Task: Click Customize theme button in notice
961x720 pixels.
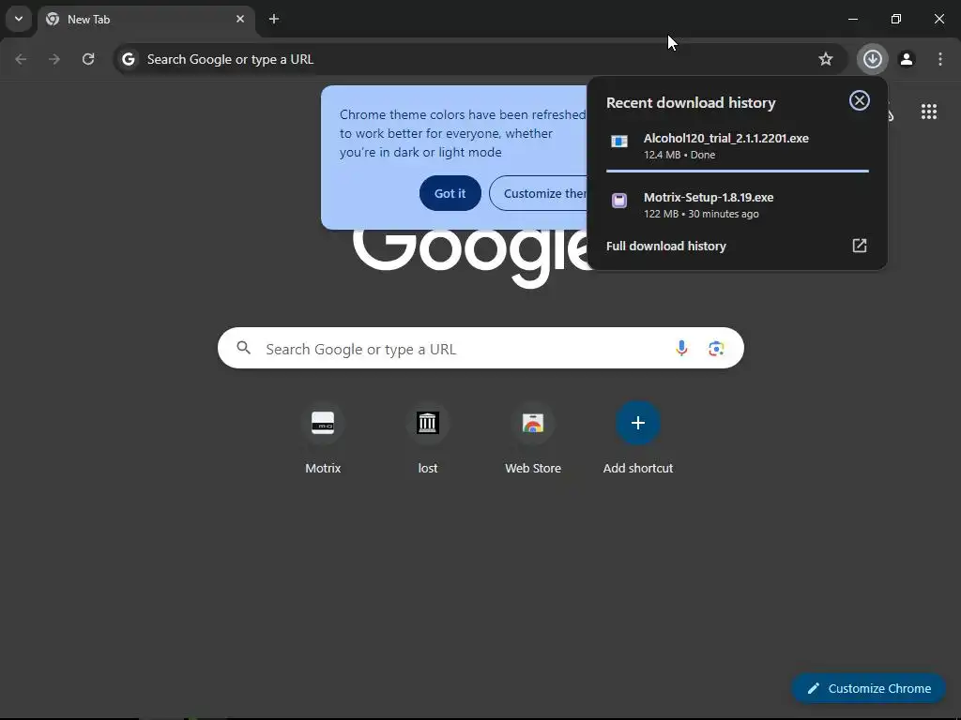Action: pos(540,193)
